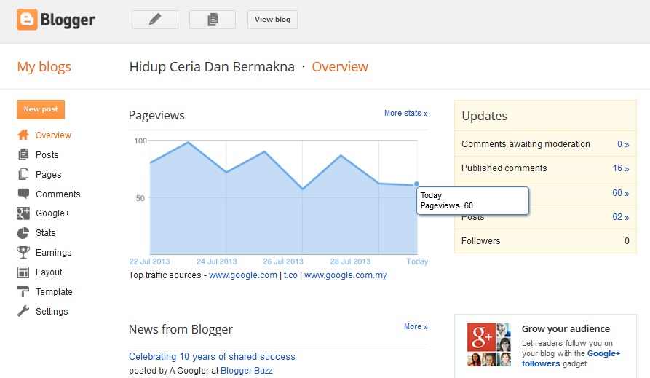Click the Settings wrench icon

point(23,311)
